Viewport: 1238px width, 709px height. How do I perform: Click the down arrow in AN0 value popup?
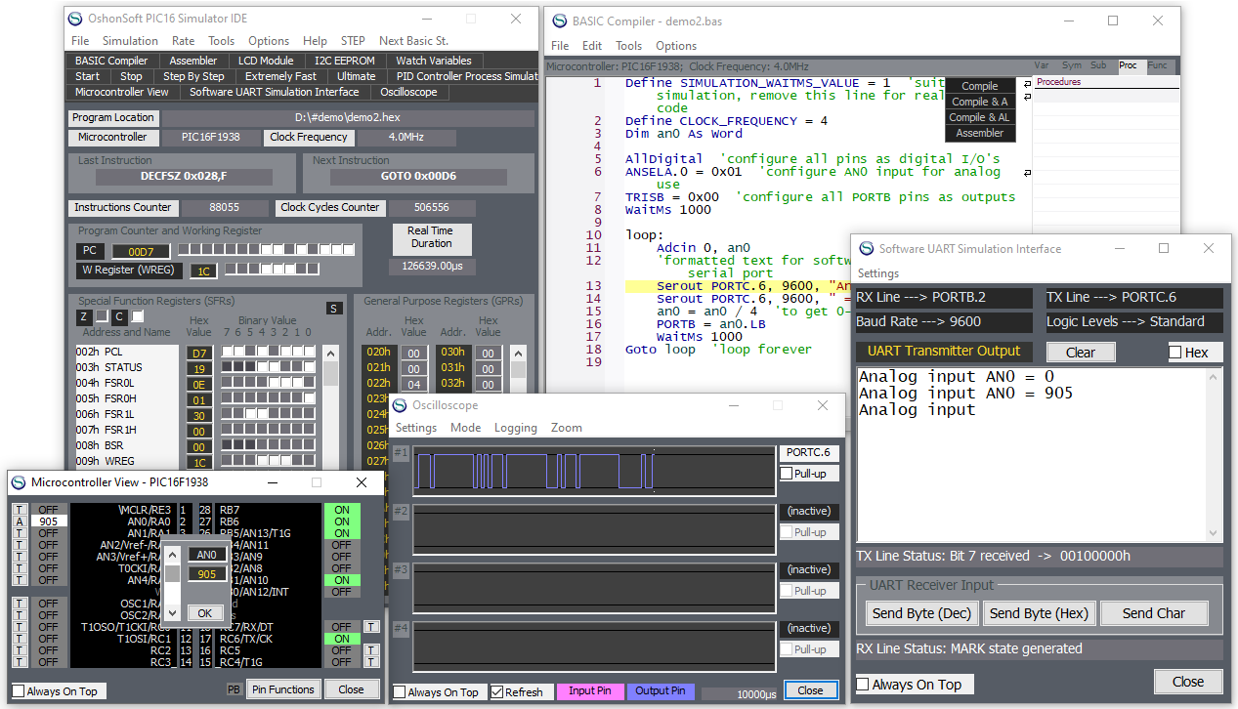172,613
